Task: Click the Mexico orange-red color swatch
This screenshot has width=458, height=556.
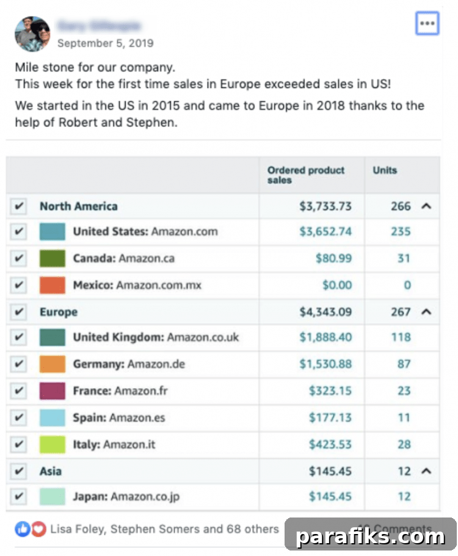Action: pyautogui.click(x=53, y=285)
